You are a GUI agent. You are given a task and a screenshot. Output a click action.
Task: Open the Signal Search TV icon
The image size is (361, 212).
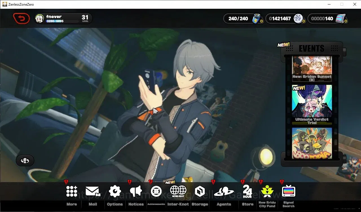(289, 191)
